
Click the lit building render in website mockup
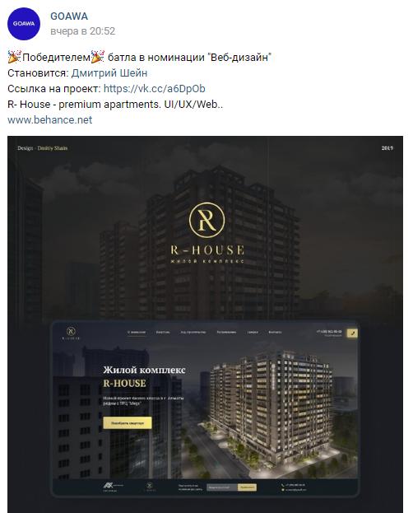point(271,406)
